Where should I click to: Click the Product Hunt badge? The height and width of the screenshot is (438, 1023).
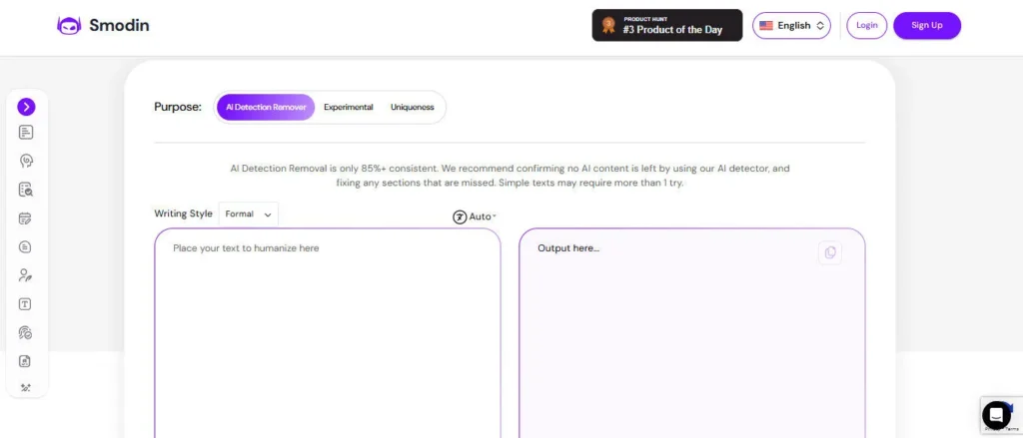click(667, 26)
